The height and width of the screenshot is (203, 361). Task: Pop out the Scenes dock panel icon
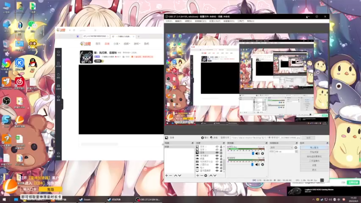(x=193, y=143)
